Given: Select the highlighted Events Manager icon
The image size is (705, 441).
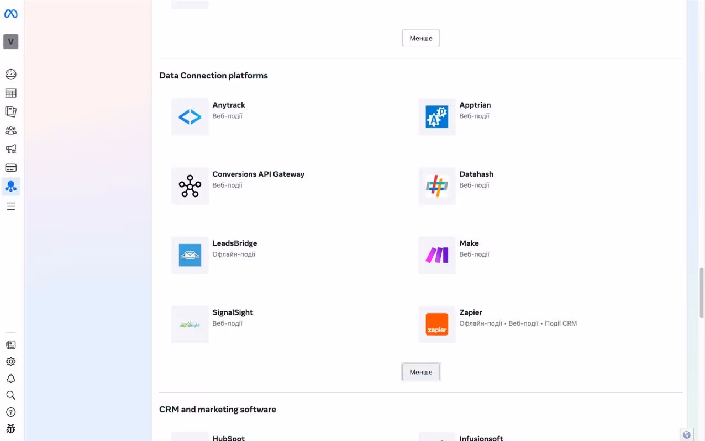Looking at the screenshot, I should (10, 187).
